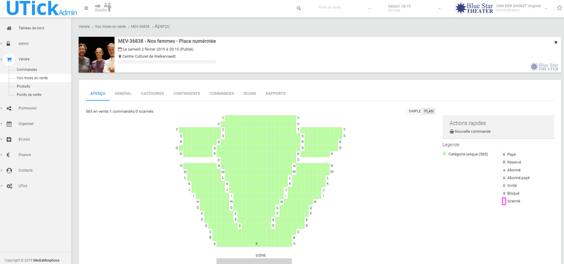Expand the administrator user menu
The image size is (564, 264).
point(546,8)
